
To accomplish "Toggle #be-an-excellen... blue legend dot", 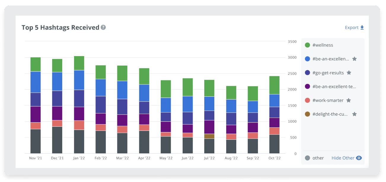I will 307,59.
